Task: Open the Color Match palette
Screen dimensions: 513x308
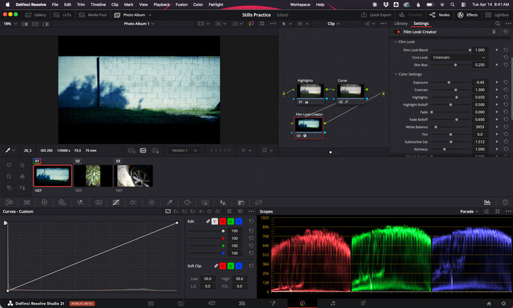Action: (x=27, y=202)
